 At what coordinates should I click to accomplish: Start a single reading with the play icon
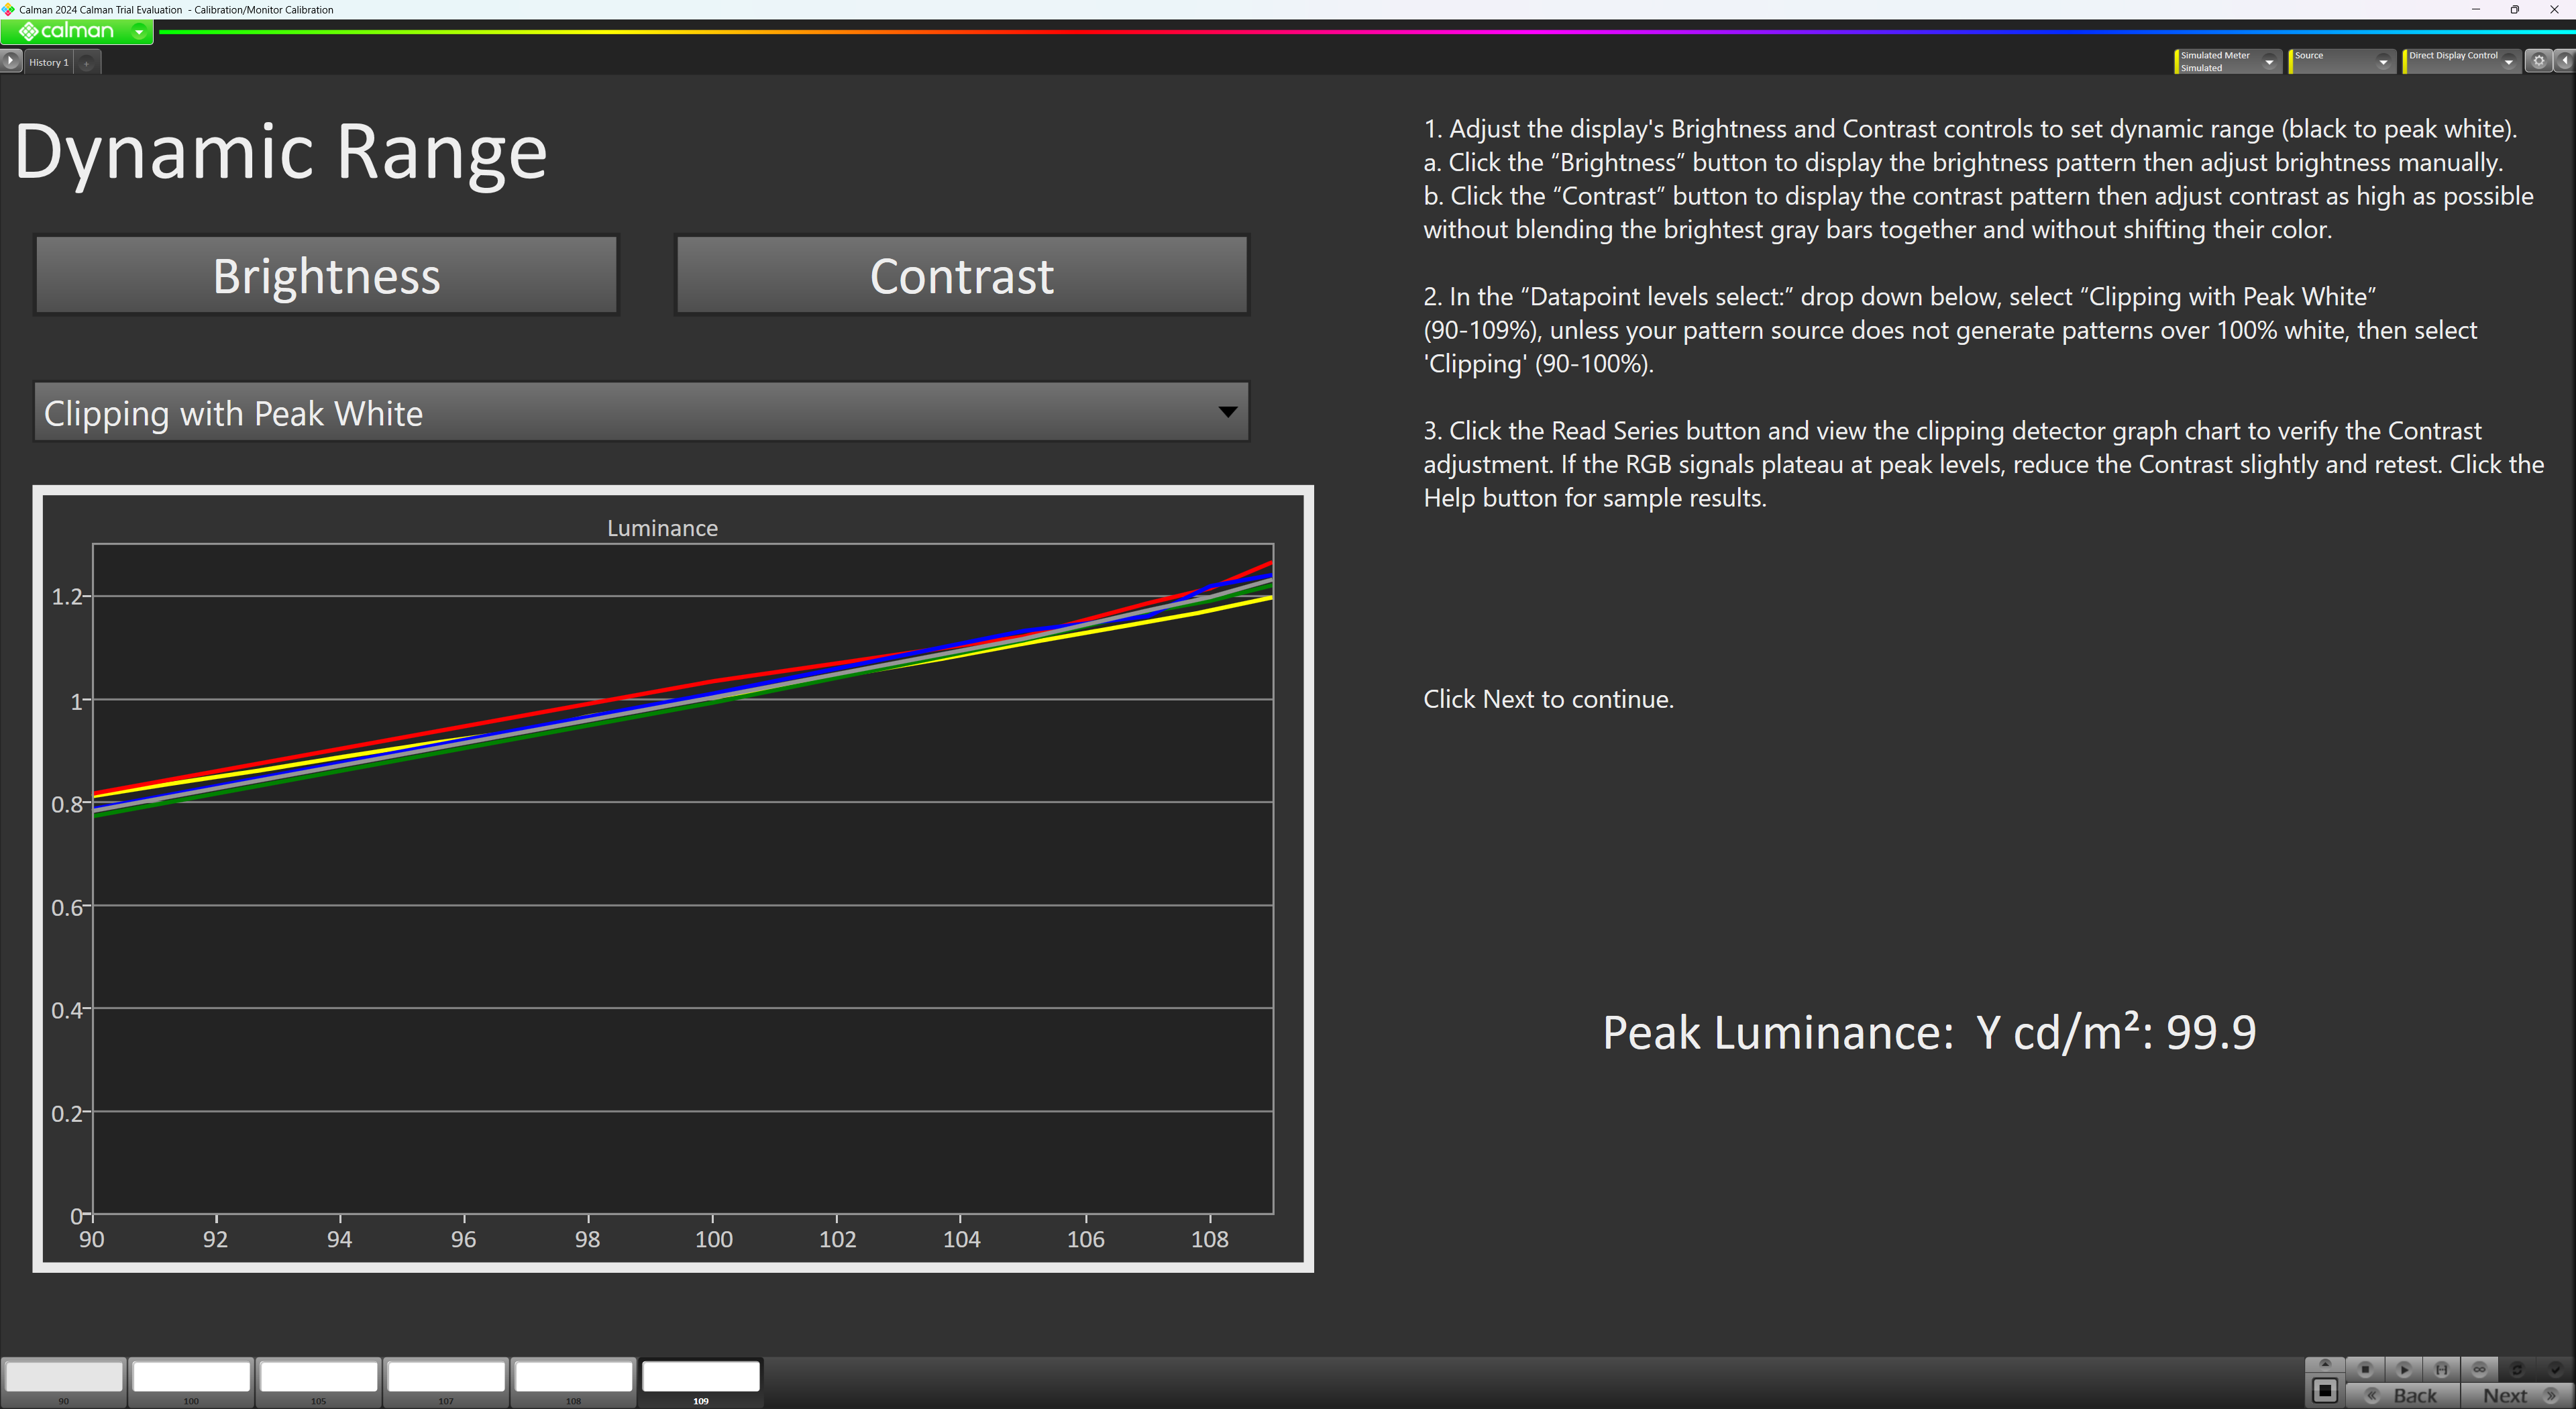[x=2404, y=1369]
